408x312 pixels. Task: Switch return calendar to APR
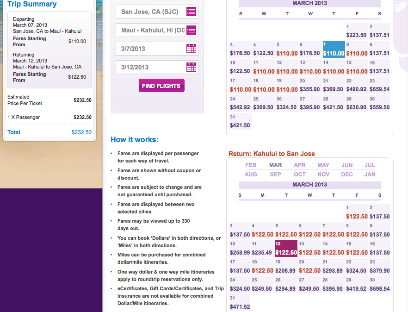(300, 165)
